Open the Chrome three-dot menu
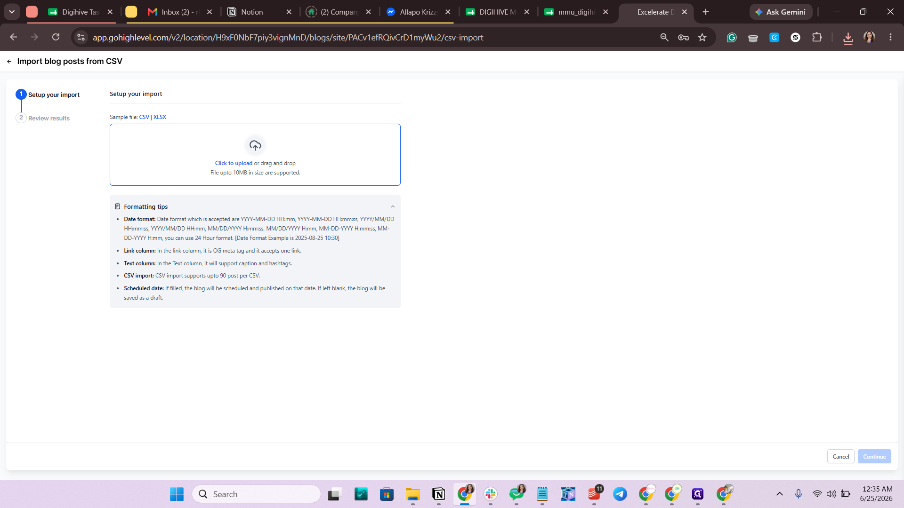 890,37
